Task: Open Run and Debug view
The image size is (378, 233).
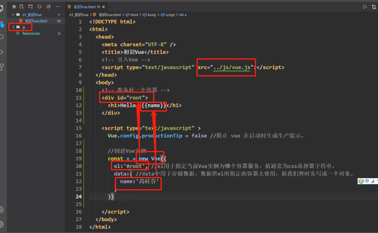Action: pos(2,52)
